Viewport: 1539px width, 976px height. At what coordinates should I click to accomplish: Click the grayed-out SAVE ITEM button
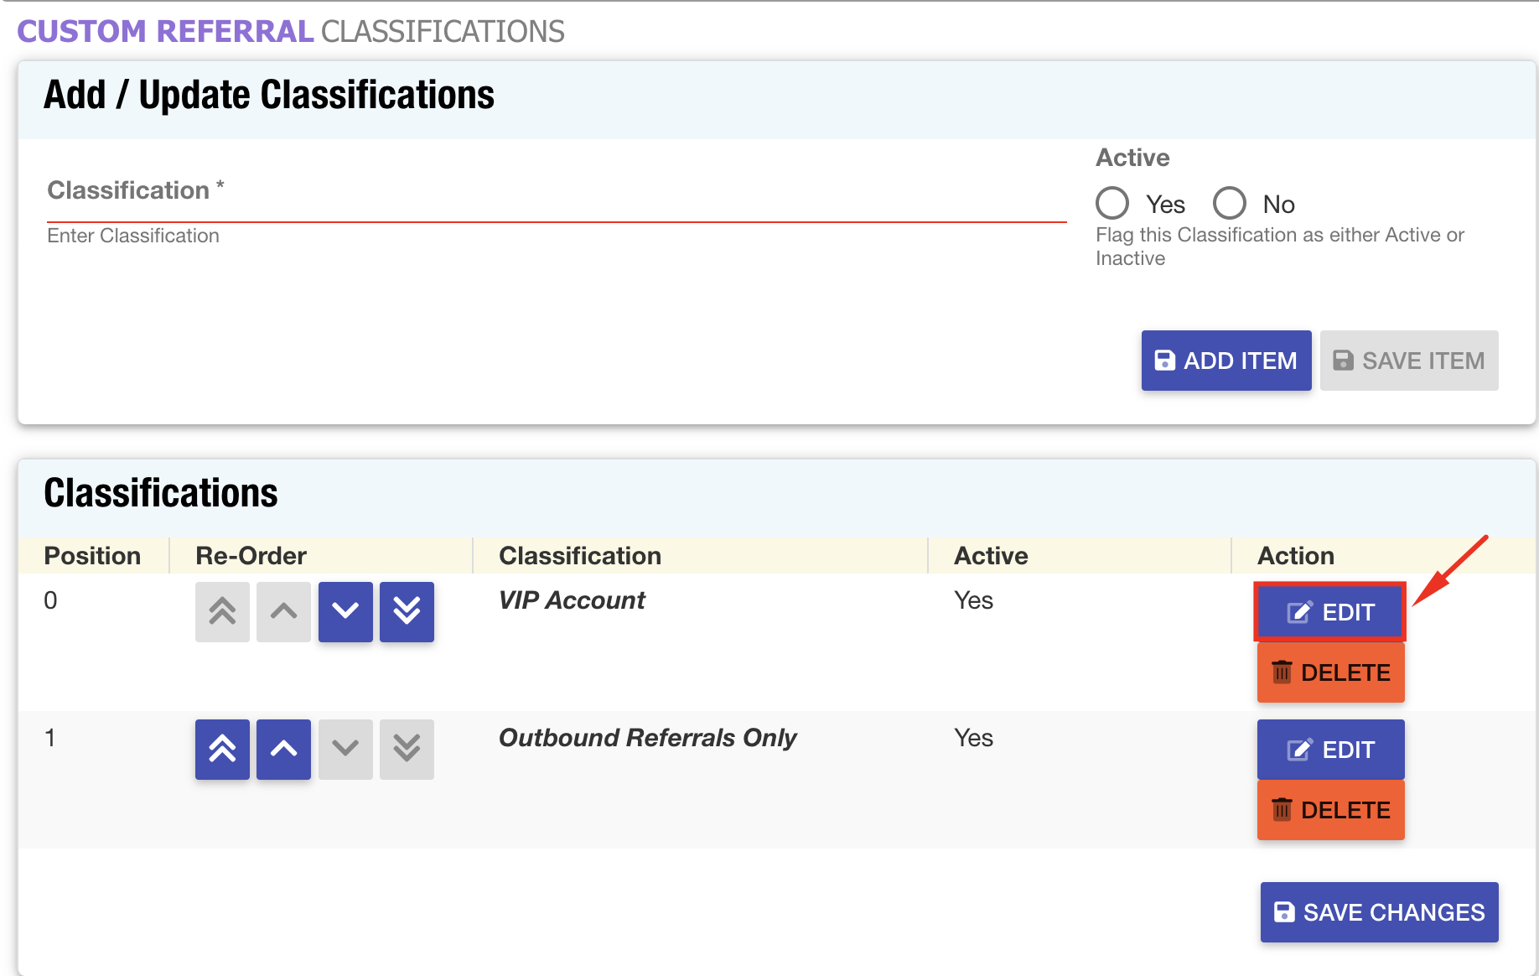click(1408, 361)
